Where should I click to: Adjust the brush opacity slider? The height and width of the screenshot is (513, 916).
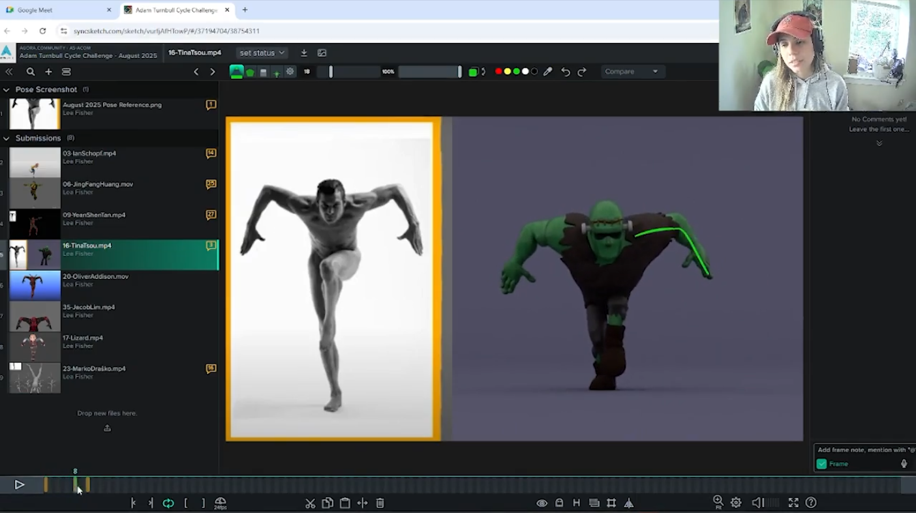click(x=430, y=72)
